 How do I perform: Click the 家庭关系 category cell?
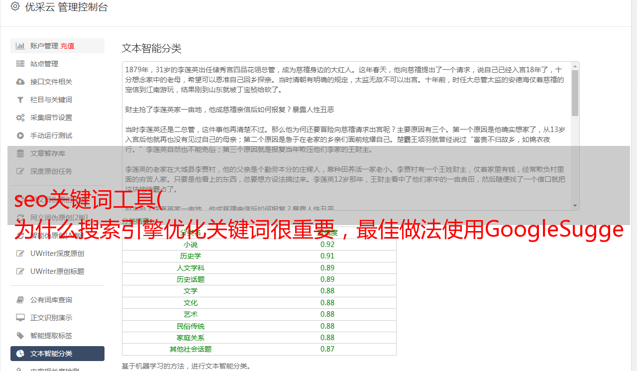(x=191, y=338)
